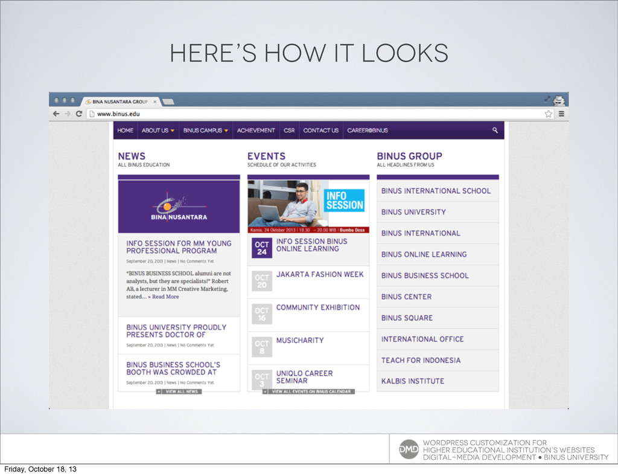
Task: Open the HOME menu item
Action: (x=126, y=130)
